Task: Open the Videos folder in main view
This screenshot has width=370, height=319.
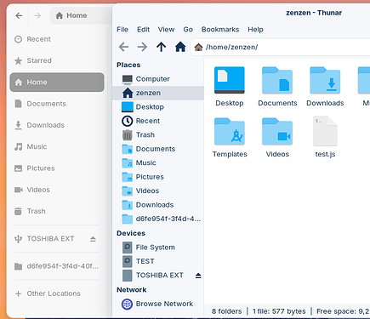Action: [x=277, y=132]
